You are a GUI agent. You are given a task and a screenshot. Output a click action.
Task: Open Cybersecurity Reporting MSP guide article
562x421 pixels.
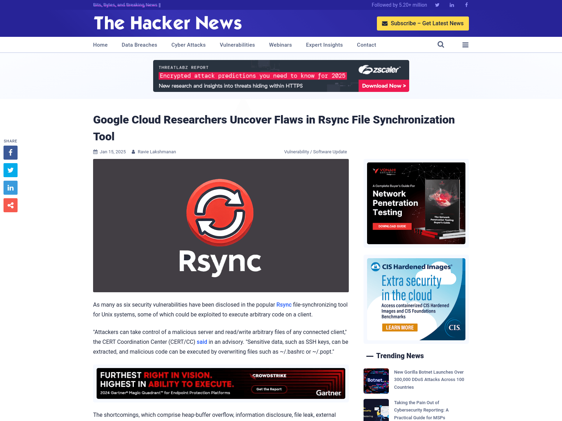tap(421, 410)
